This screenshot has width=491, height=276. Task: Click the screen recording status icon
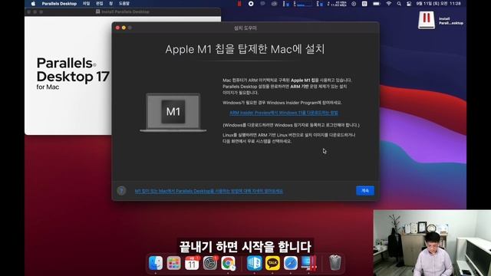pyautogui.click(x=251, y=4)
